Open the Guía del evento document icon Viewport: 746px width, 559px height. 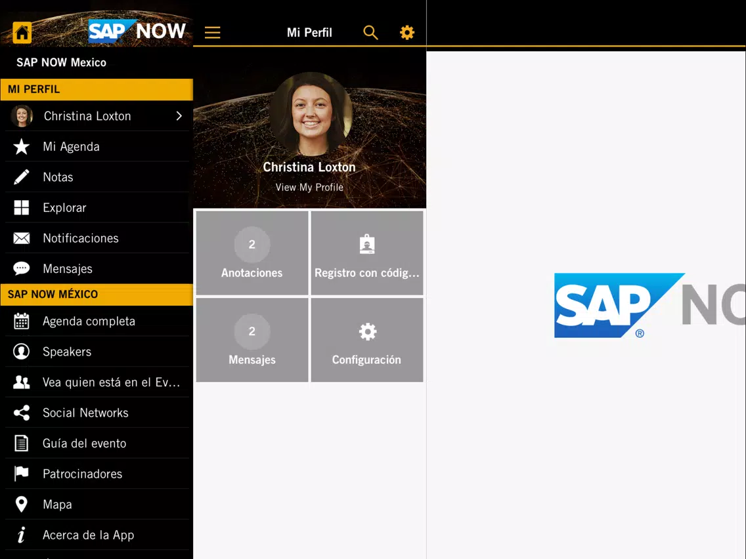click(x=22, y=443)
